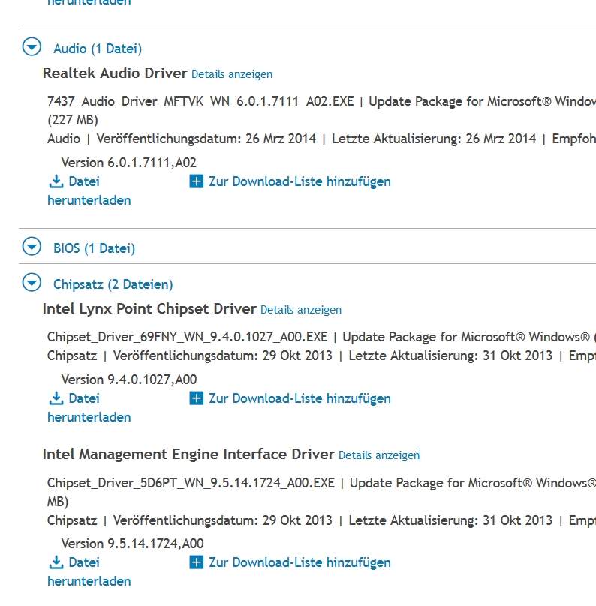Open the Chipsatz (2 Dateien) category heading
The width and height of the screenshot is (596, 606).
[113, 284]
